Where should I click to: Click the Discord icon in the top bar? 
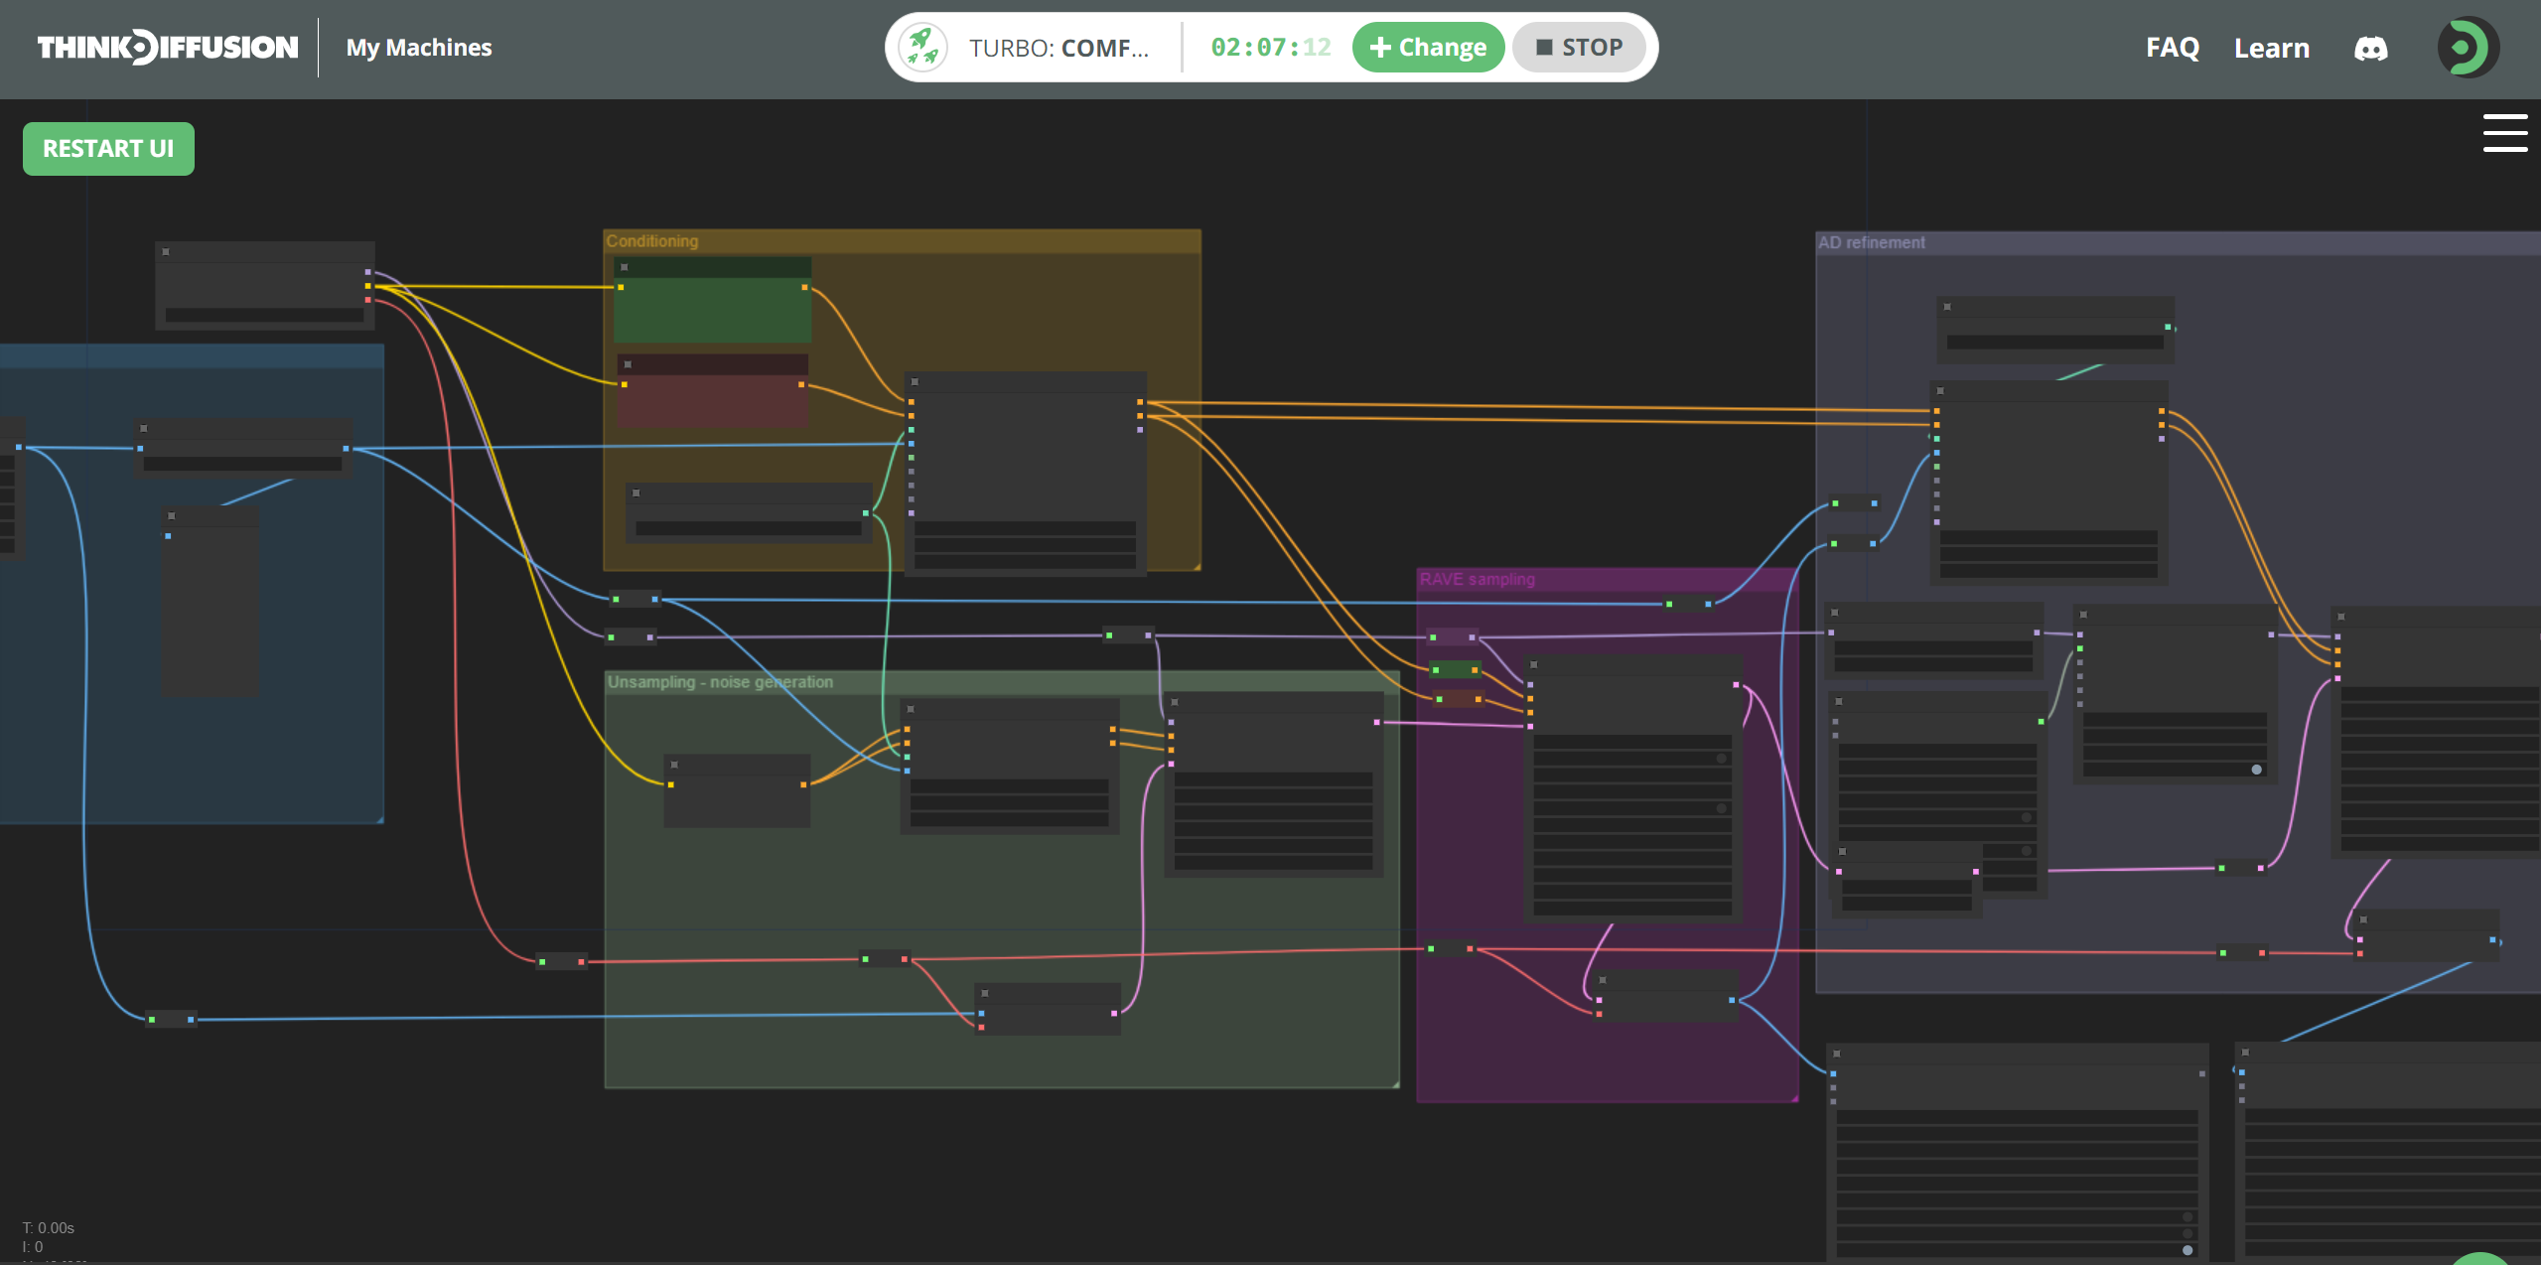(x=2371, y=48)
